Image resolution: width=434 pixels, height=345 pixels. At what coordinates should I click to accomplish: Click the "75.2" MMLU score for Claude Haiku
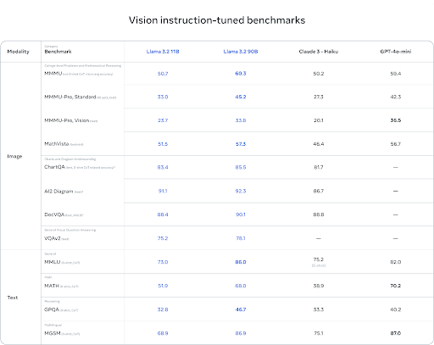tap(319, 259)
